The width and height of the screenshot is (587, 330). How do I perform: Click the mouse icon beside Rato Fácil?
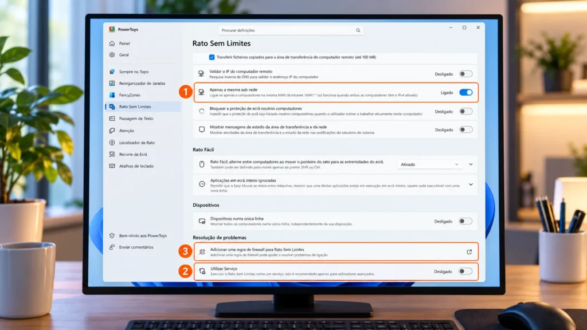coord(202,164)
